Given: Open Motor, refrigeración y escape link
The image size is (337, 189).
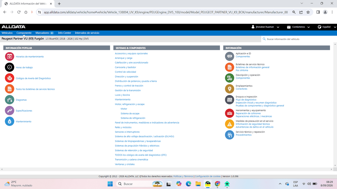Looking at the screenshot, I should (x=130, y=104).
